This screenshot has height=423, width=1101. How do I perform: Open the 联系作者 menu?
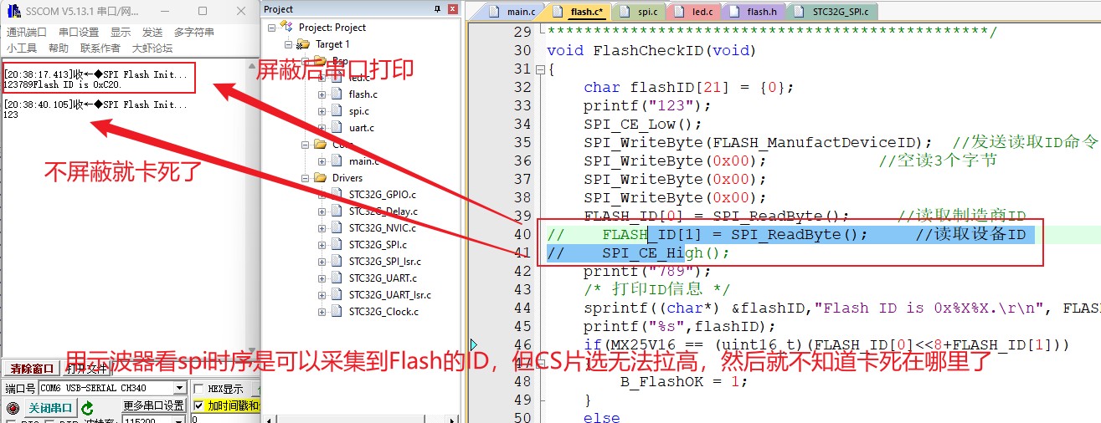click(x=100, y=48)
